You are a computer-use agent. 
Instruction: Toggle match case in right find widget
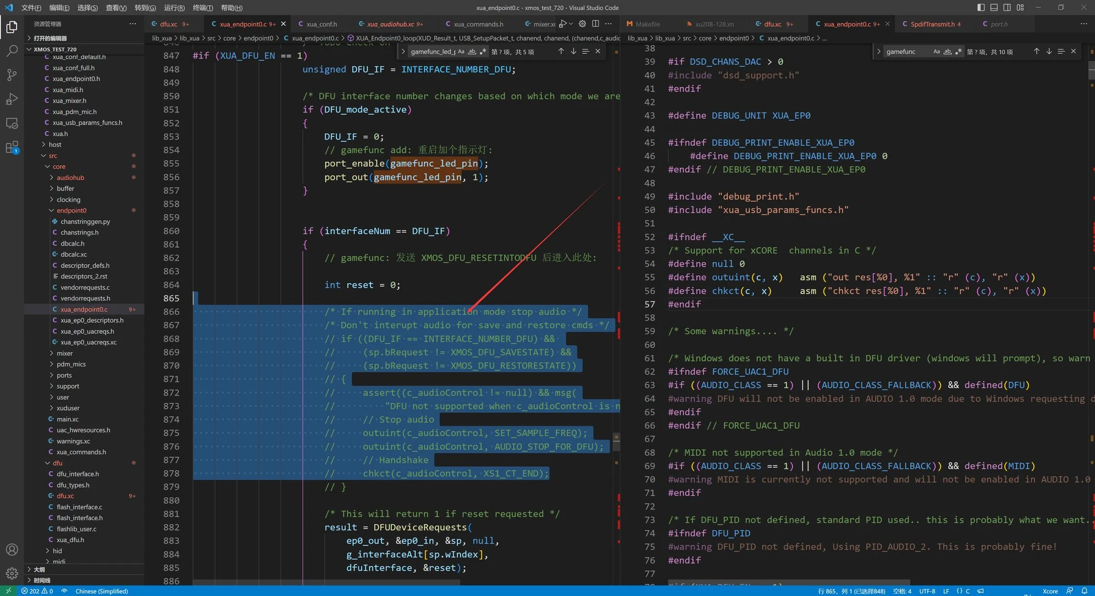[937, 51]
